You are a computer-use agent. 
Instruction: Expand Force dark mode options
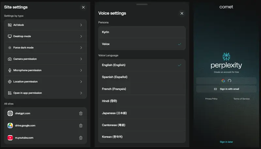click(x=81, y=48)
